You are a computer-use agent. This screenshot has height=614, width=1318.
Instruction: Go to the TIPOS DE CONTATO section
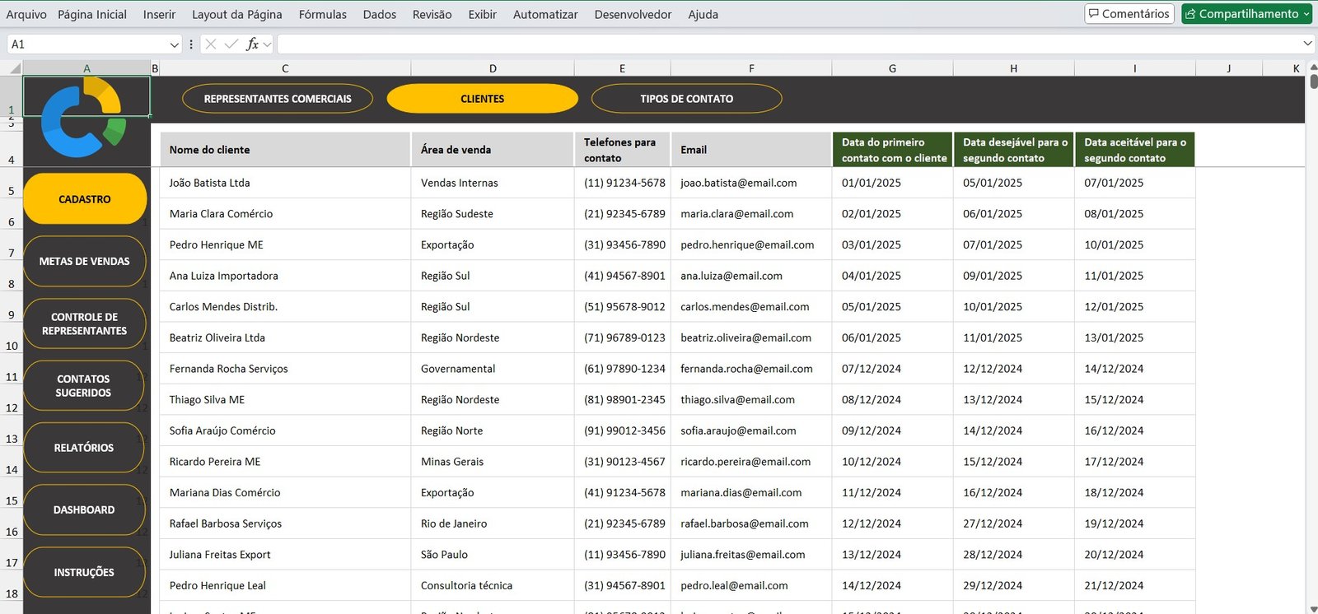[686, 99]
